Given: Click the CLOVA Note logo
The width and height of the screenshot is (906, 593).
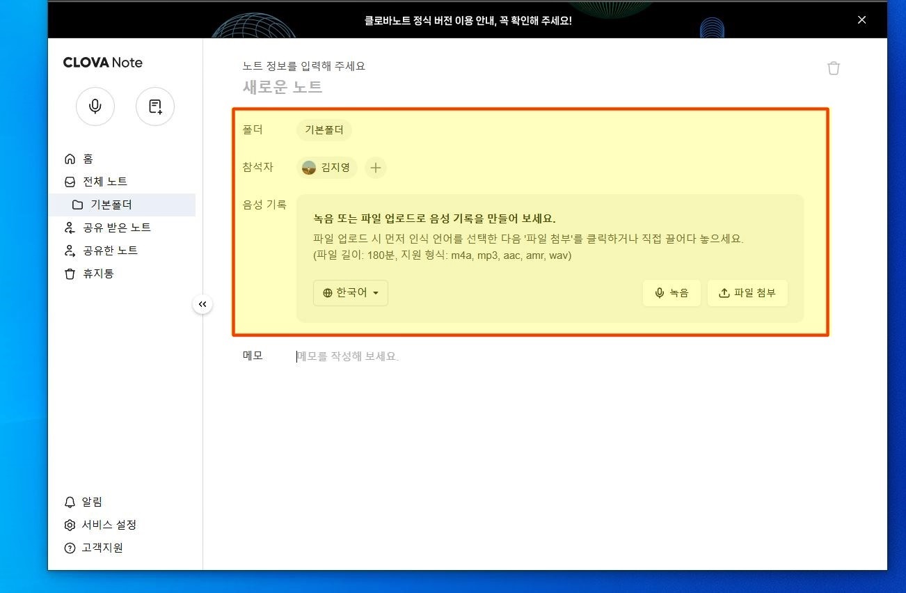Looking at the screenshot, I should tap(102, 63).
